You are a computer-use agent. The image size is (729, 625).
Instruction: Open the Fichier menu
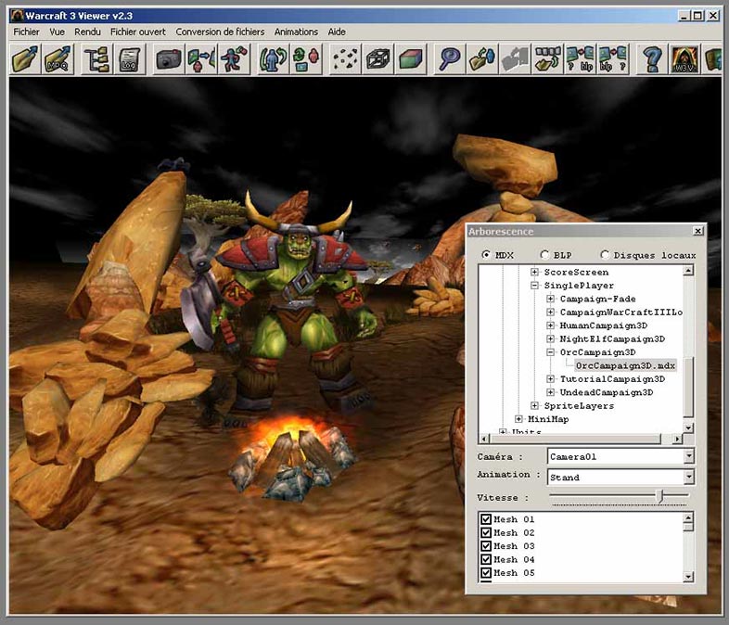tap(27, 32)
